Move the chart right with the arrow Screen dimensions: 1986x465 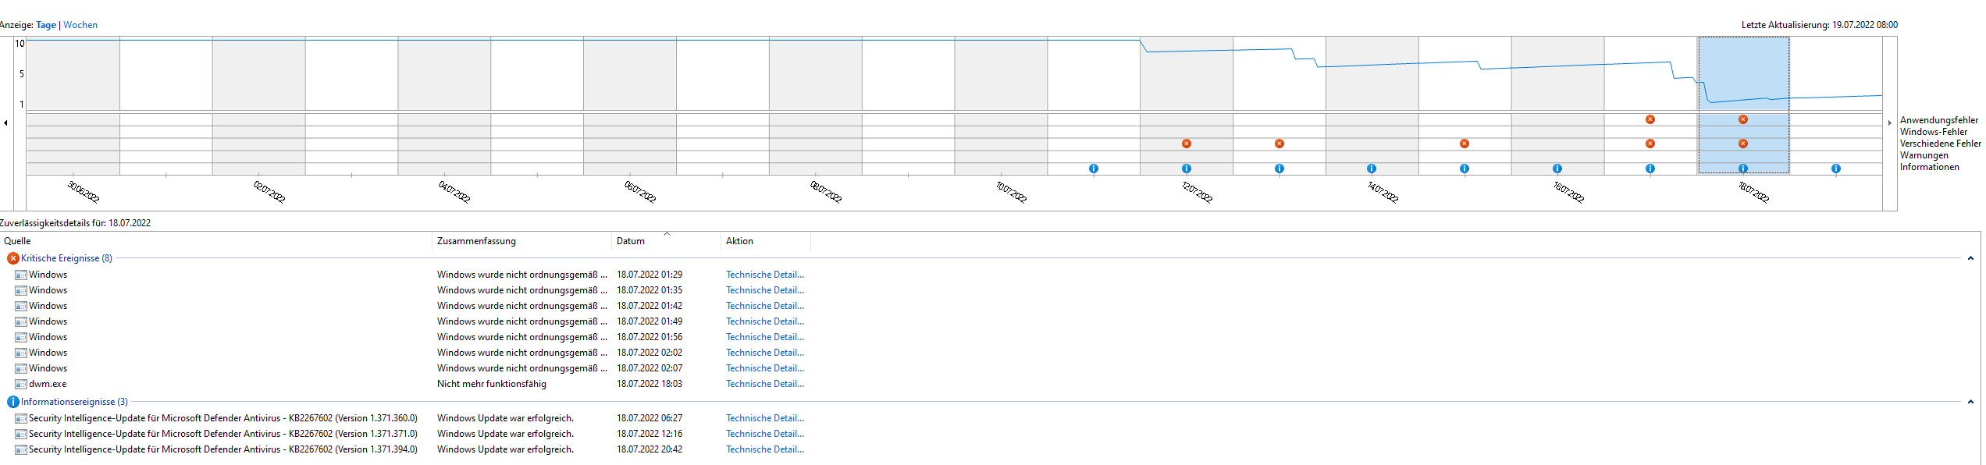click(1889, 123)
